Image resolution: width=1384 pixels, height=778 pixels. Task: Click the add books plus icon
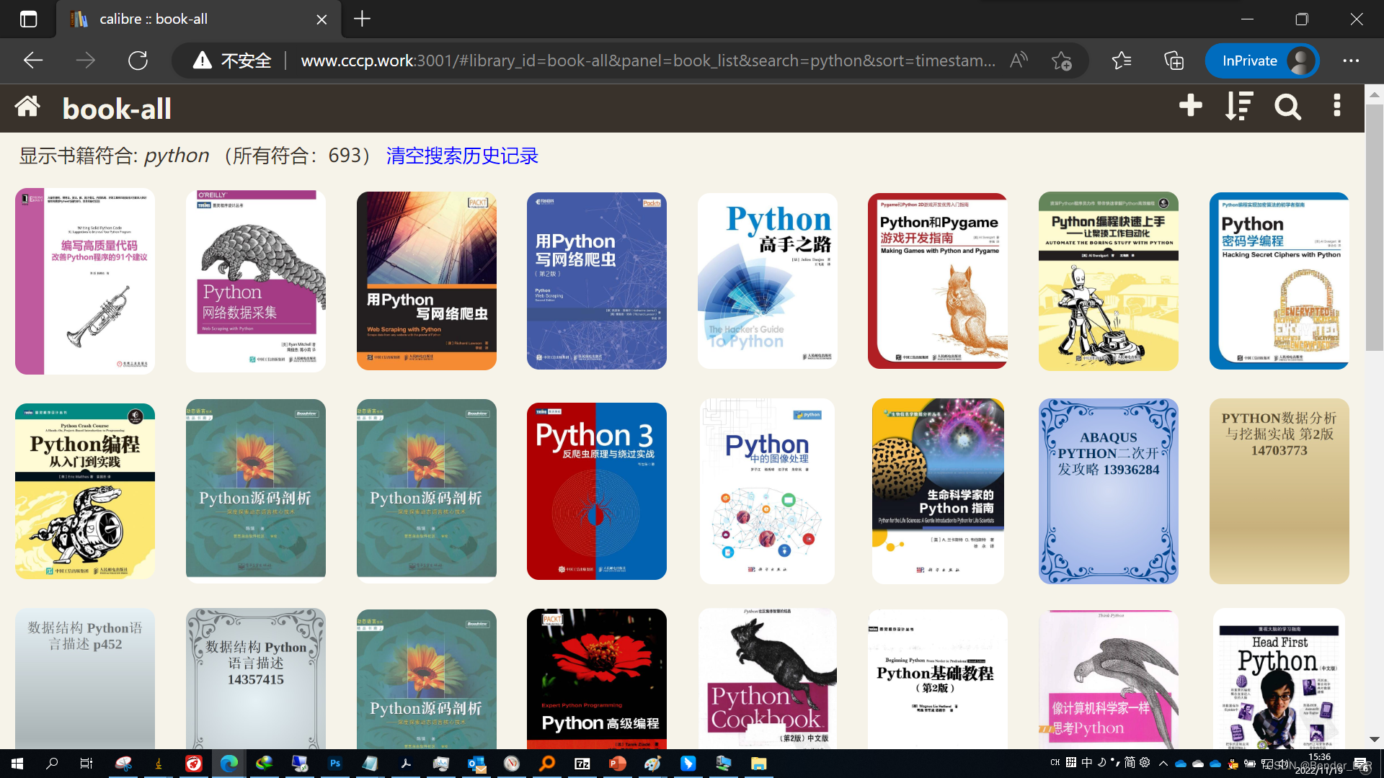(x=1190, y=106)
